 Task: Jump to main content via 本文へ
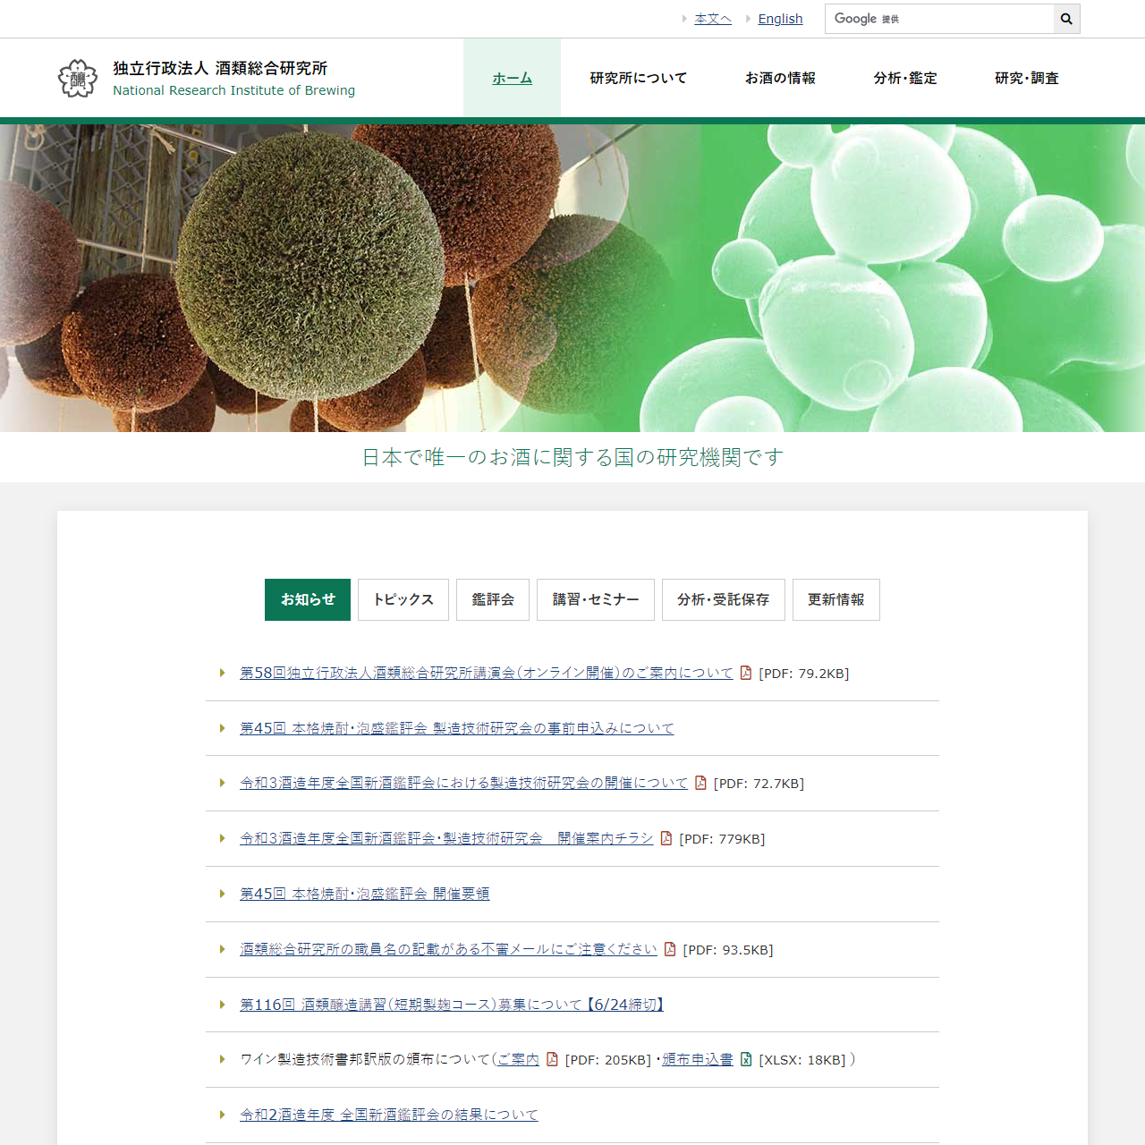(x=713, y=19)
